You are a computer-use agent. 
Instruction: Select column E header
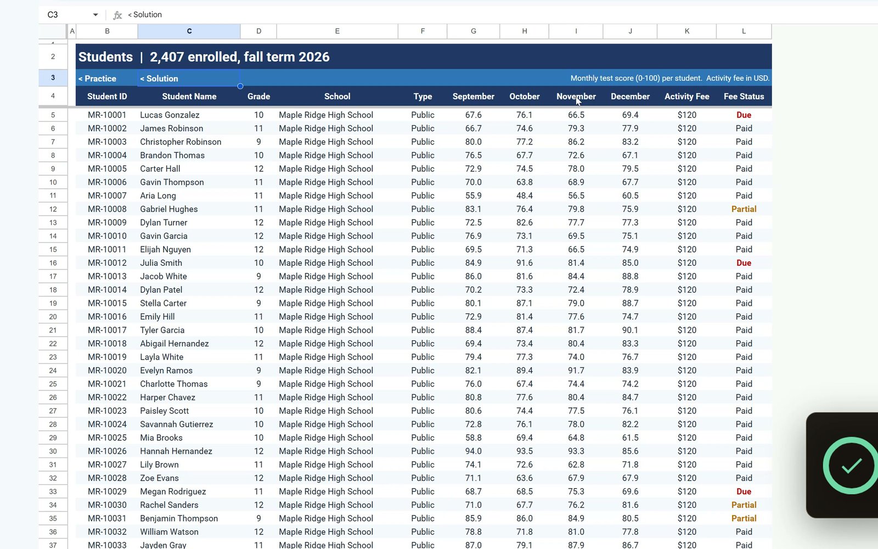pyautogui.click(x=337, y=31)
